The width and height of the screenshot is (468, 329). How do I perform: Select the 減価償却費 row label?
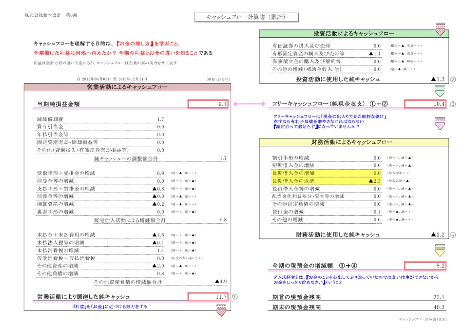coord(50,119)
